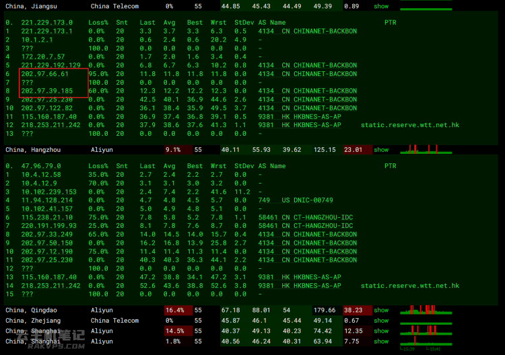
Task: Click the AS 749 DNIC-00749 link
Action: click(x=296, y=200)
